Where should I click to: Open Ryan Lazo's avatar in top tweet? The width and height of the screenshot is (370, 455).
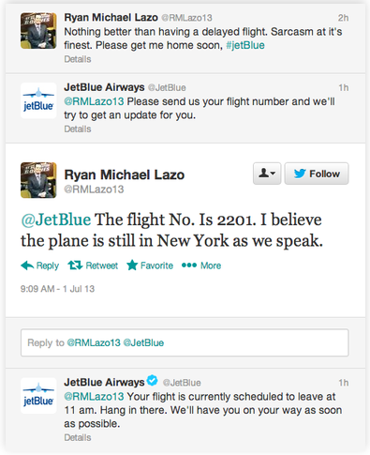(38, 31)
